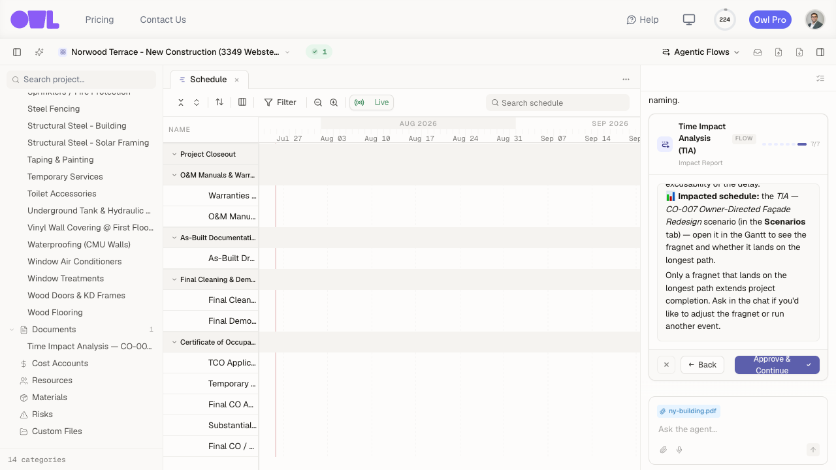This screenshot has height=470, width=836.
Task: Focus the Search project field
Action: [82, 80]
